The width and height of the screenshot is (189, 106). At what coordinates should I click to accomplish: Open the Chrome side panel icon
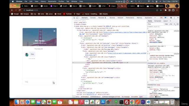click(169, 10)
